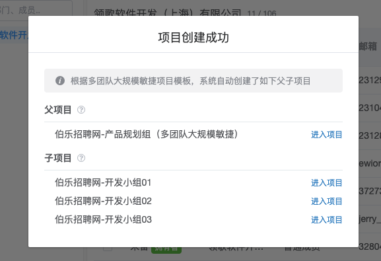Click the info icon in the notice banner
The image size is (381, 261).
(x=60, y=81)
